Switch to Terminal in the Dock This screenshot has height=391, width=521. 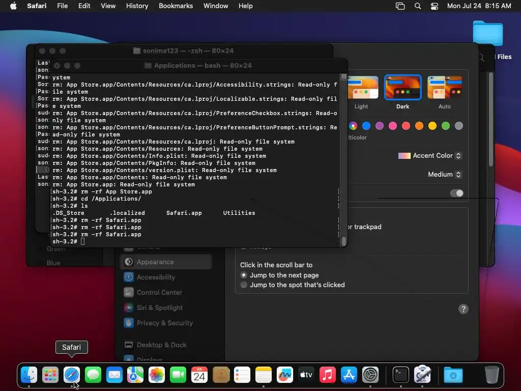pyautogui.click(x=401, y=375)
